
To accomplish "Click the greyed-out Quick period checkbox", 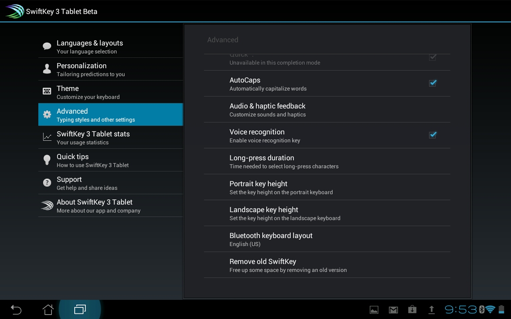I will pyautogui.click(x=432, y=58).
